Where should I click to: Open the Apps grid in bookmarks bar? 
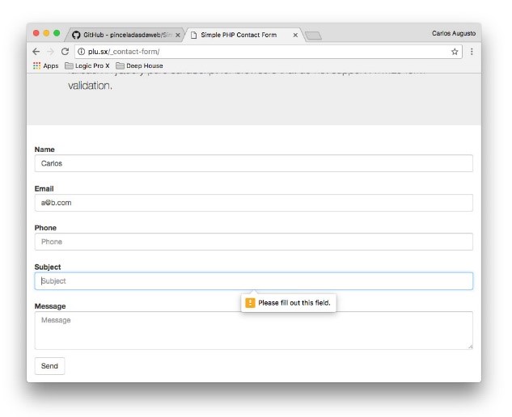pos(45,65)
